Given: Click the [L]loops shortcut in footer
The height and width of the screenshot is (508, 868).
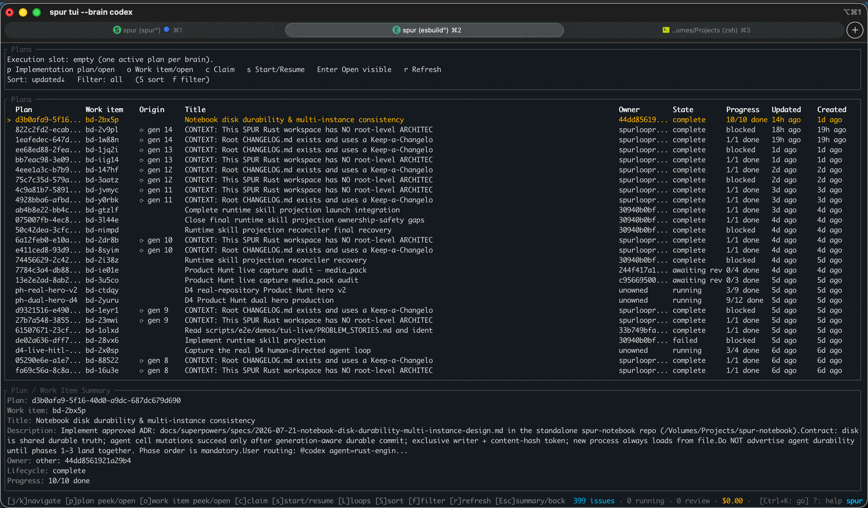Looking at the screenshot, I should (354, 501).
